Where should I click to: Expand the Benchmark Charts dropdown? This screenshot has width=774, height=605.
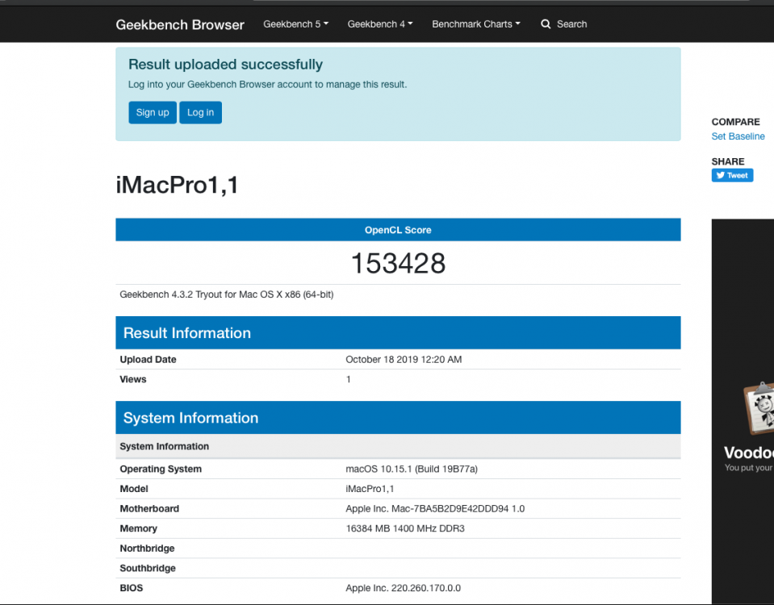tap(476, 24)
